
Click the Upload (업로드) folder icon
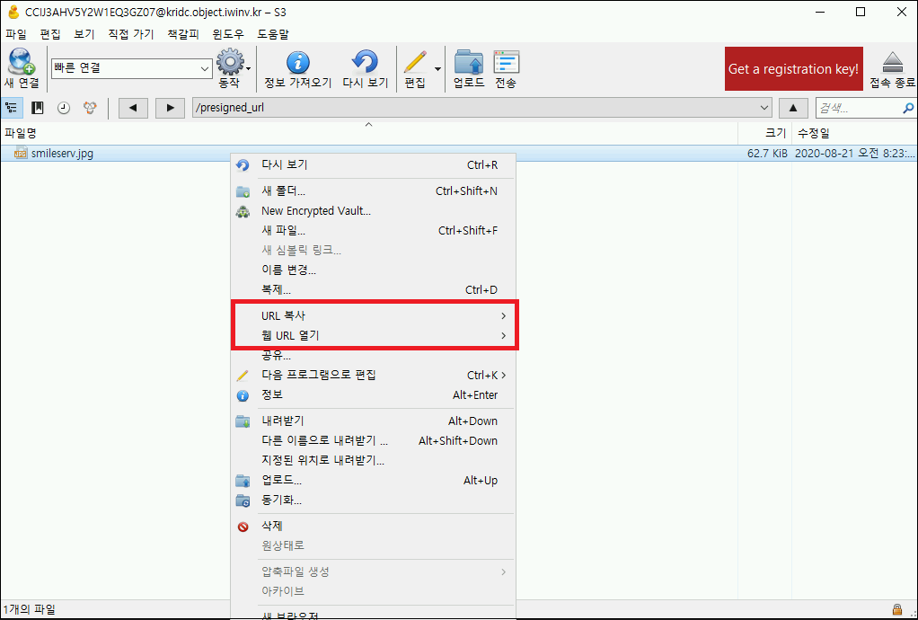469,61
